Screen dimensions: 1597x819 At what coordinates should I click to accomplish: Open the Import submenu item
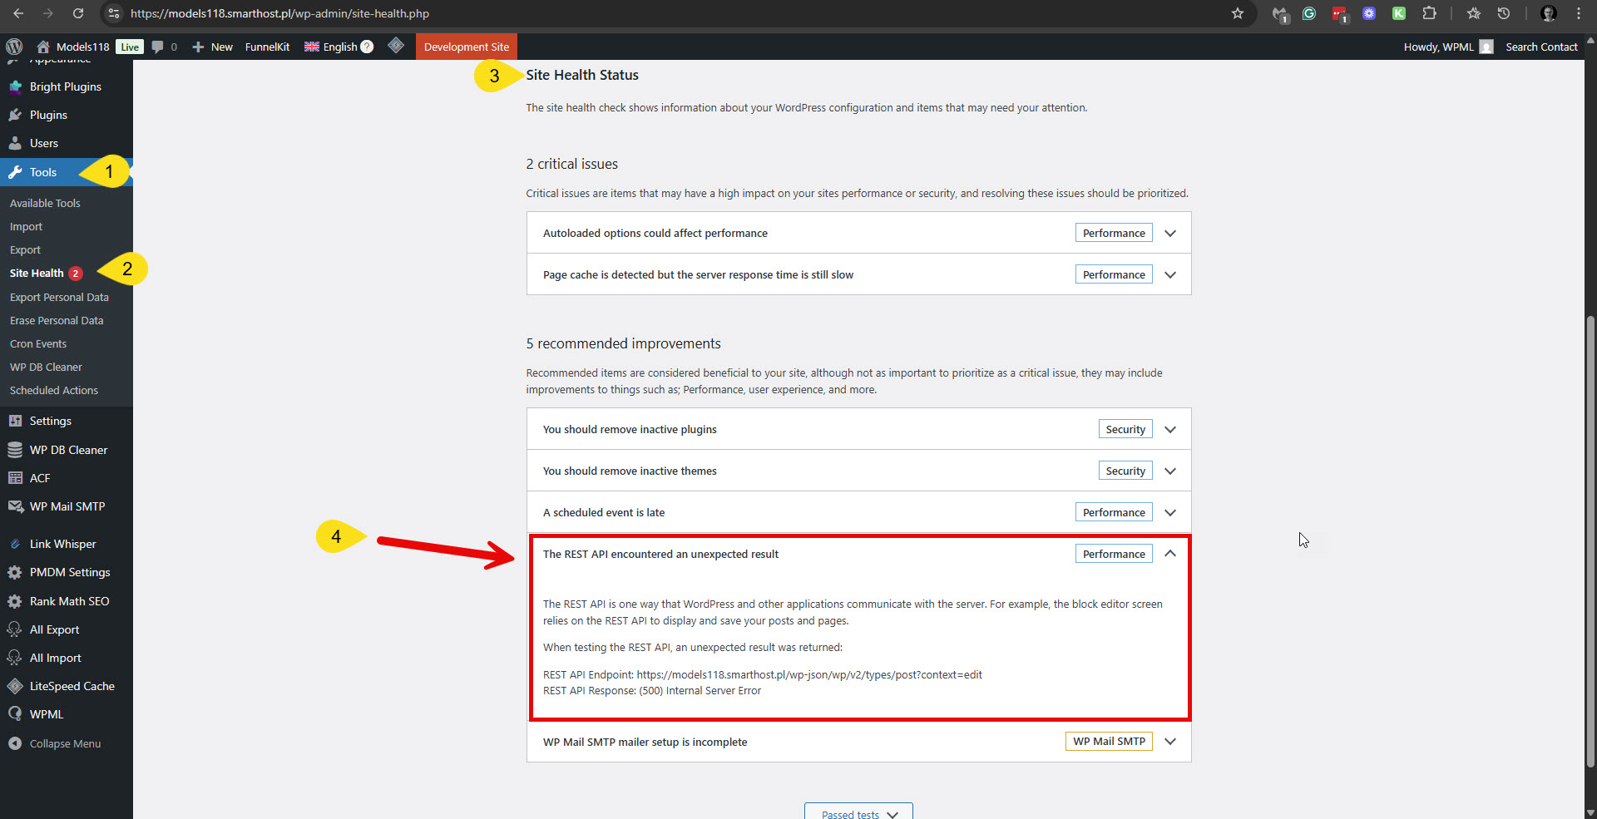(26, 226)
